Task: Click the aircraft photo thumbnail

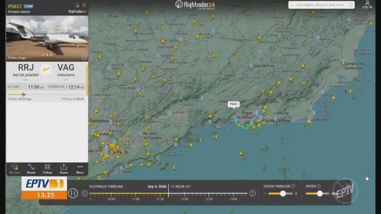Action: click(x=47, y=39)
